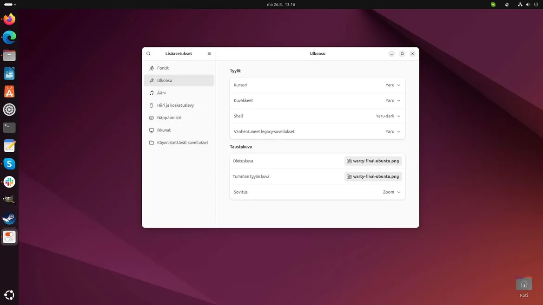Open the Shell Yaru-dark dropdown
The height and width of the screenshot is (305, 543).
point(388,116)
